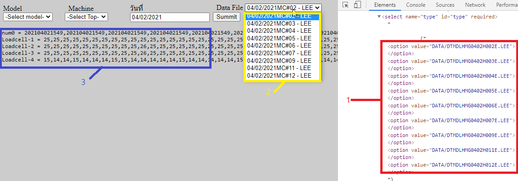
Task: Open the -Select Top- machine dropdown
Action: [86, 17]
